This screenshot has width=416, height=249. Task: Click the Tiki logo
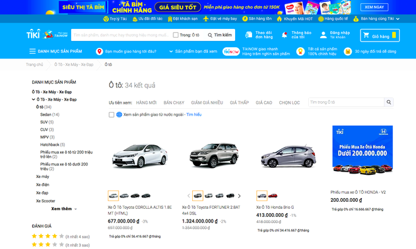click(33, 34)
